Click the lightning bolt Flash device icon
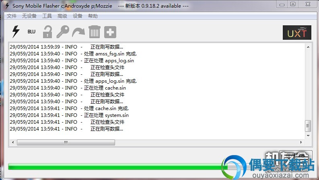This screenshot has width=319, height=180. pos(16,32)
